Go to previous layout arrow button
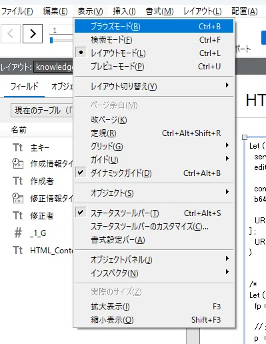This screenshot has width=266, height=344. coord(11,33)
